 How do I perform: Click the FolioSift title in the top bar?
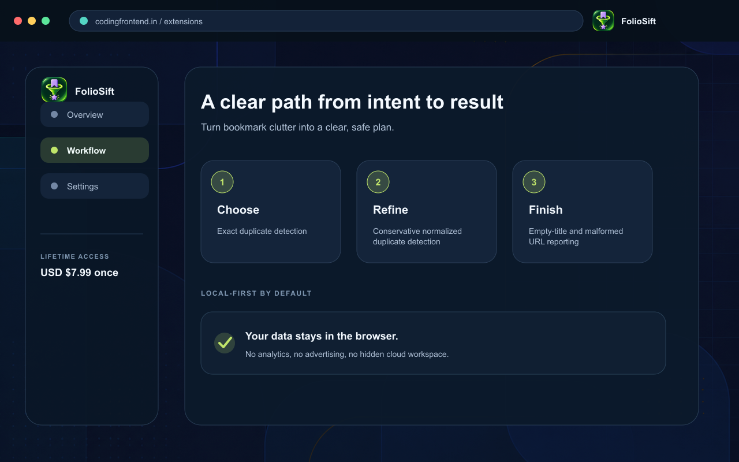point(639,21)
